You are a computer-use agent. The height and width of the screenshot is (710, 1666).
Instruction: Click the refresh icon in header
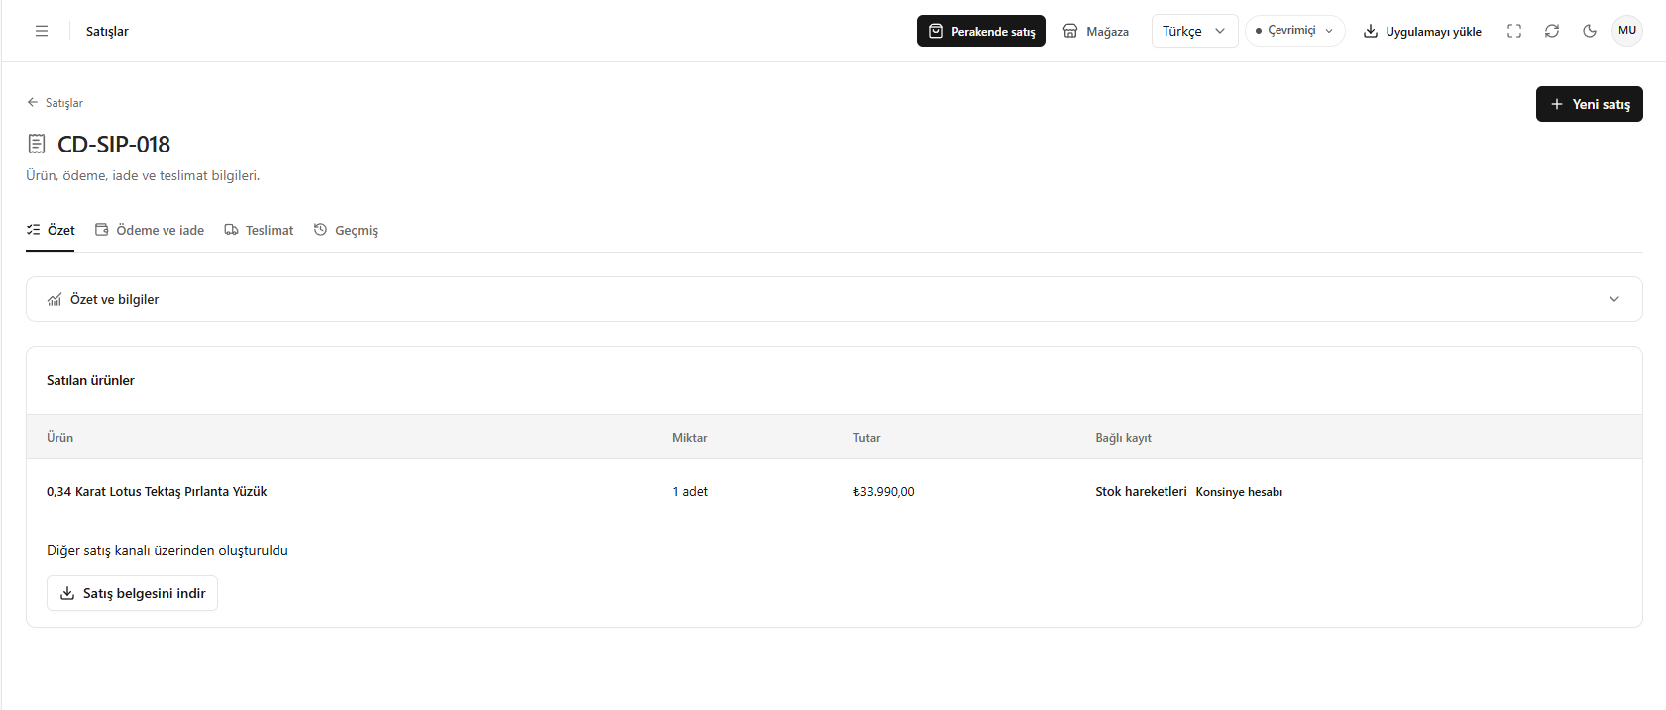[x=1552, y=31]
